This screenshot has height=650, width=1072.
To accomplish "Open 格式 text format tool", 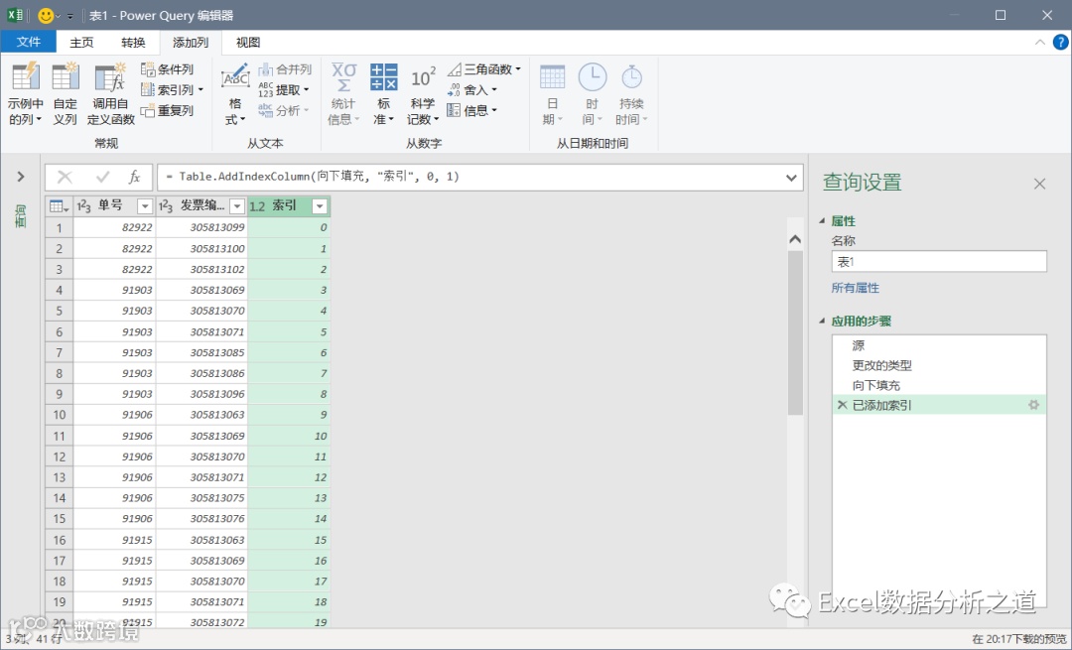I will point(235,93).
